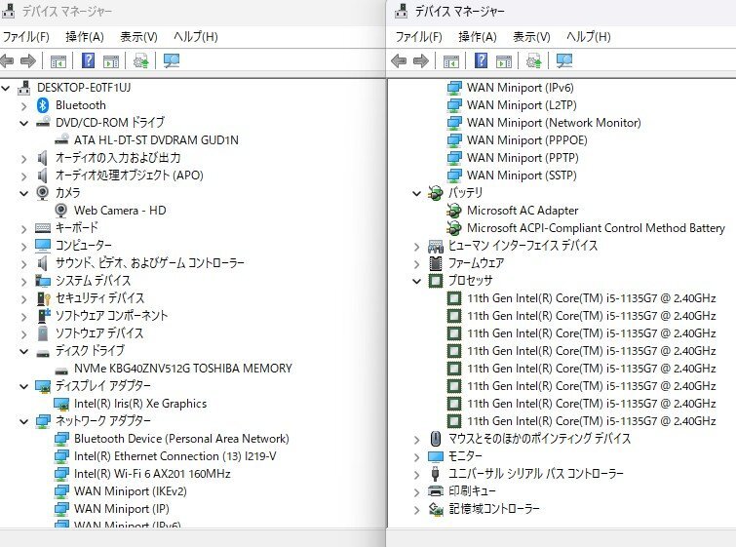Click the DESKTOP-E0TF1UJ computer icon
The width and height of the screenshot is (736, 547).
24,88
